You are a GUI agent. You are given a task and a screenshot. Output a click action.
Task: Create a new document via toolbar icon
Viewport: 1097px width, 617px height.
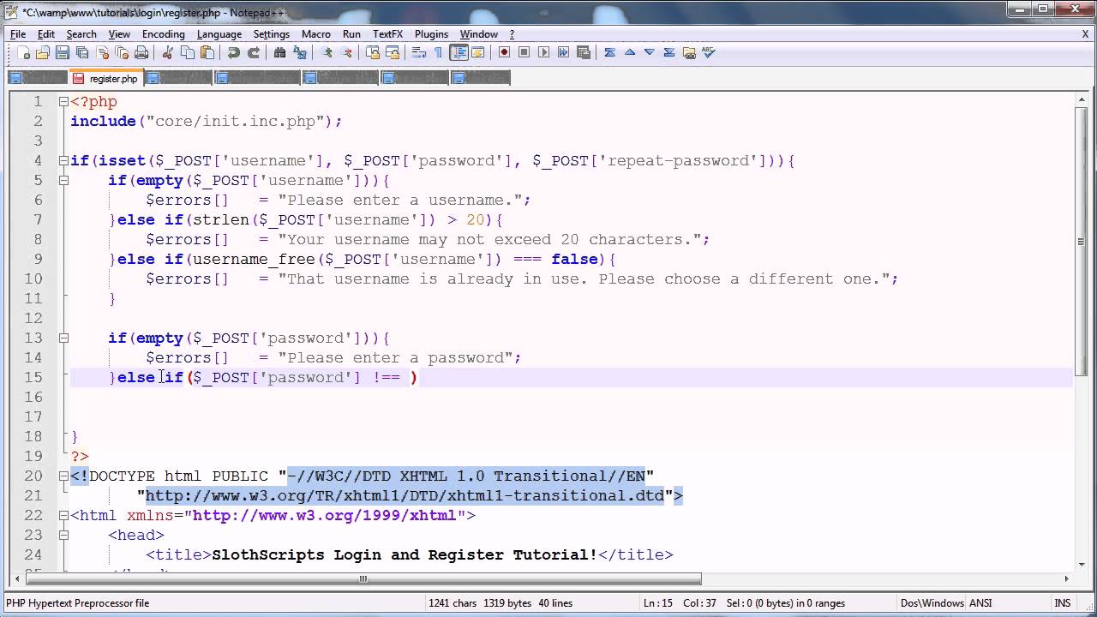point(23,52)
